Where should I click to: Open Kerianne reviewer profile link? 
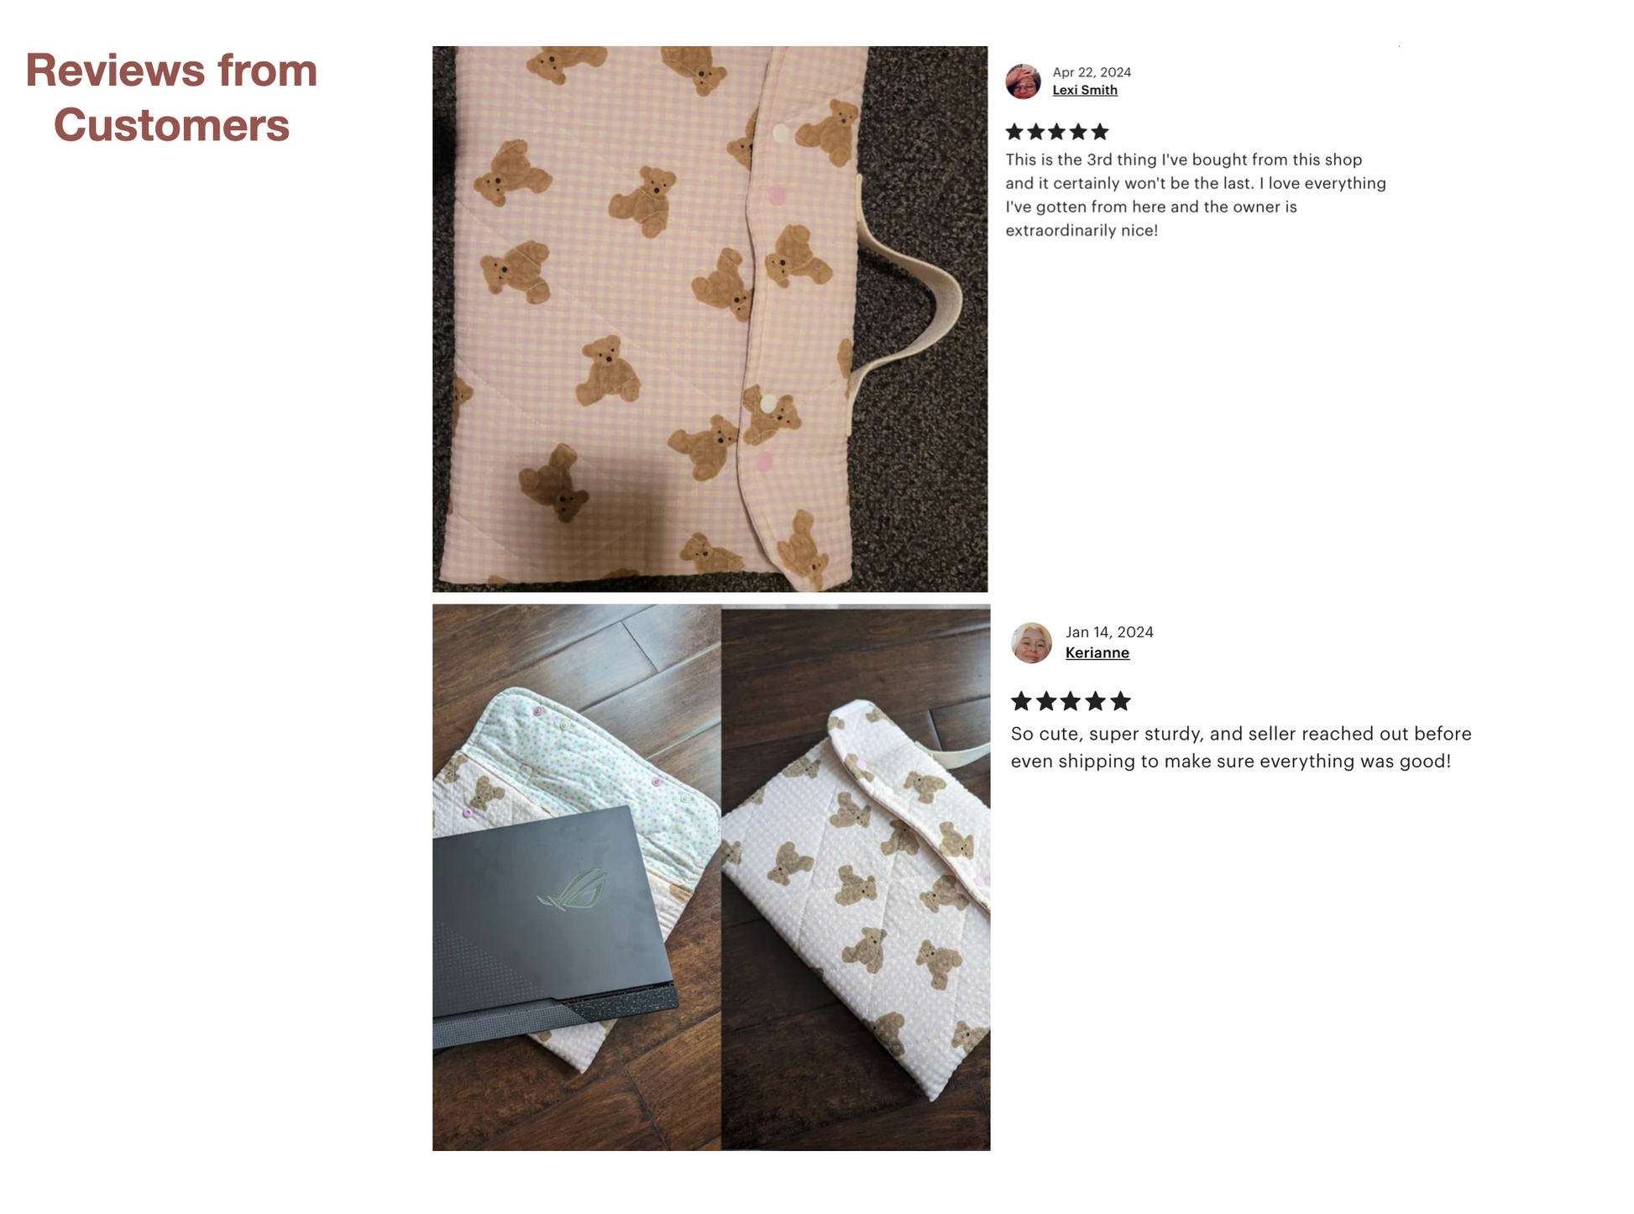pyautogui.click(x=1097, y=653)
